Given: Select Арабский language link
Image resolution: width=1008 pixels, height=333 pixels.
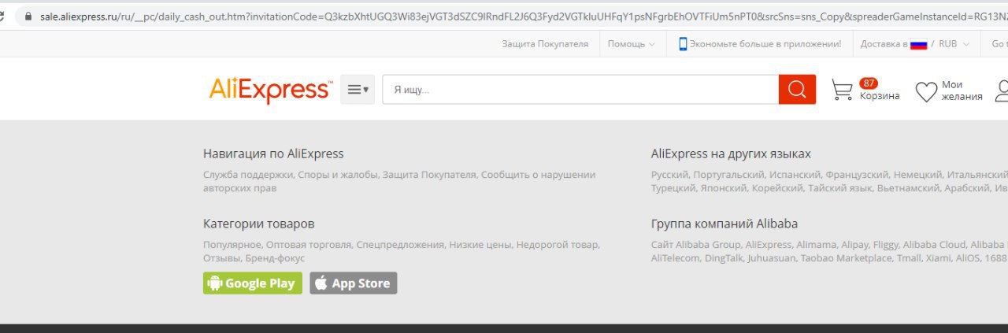Looking at the screenshot, I should coord(968,188).
